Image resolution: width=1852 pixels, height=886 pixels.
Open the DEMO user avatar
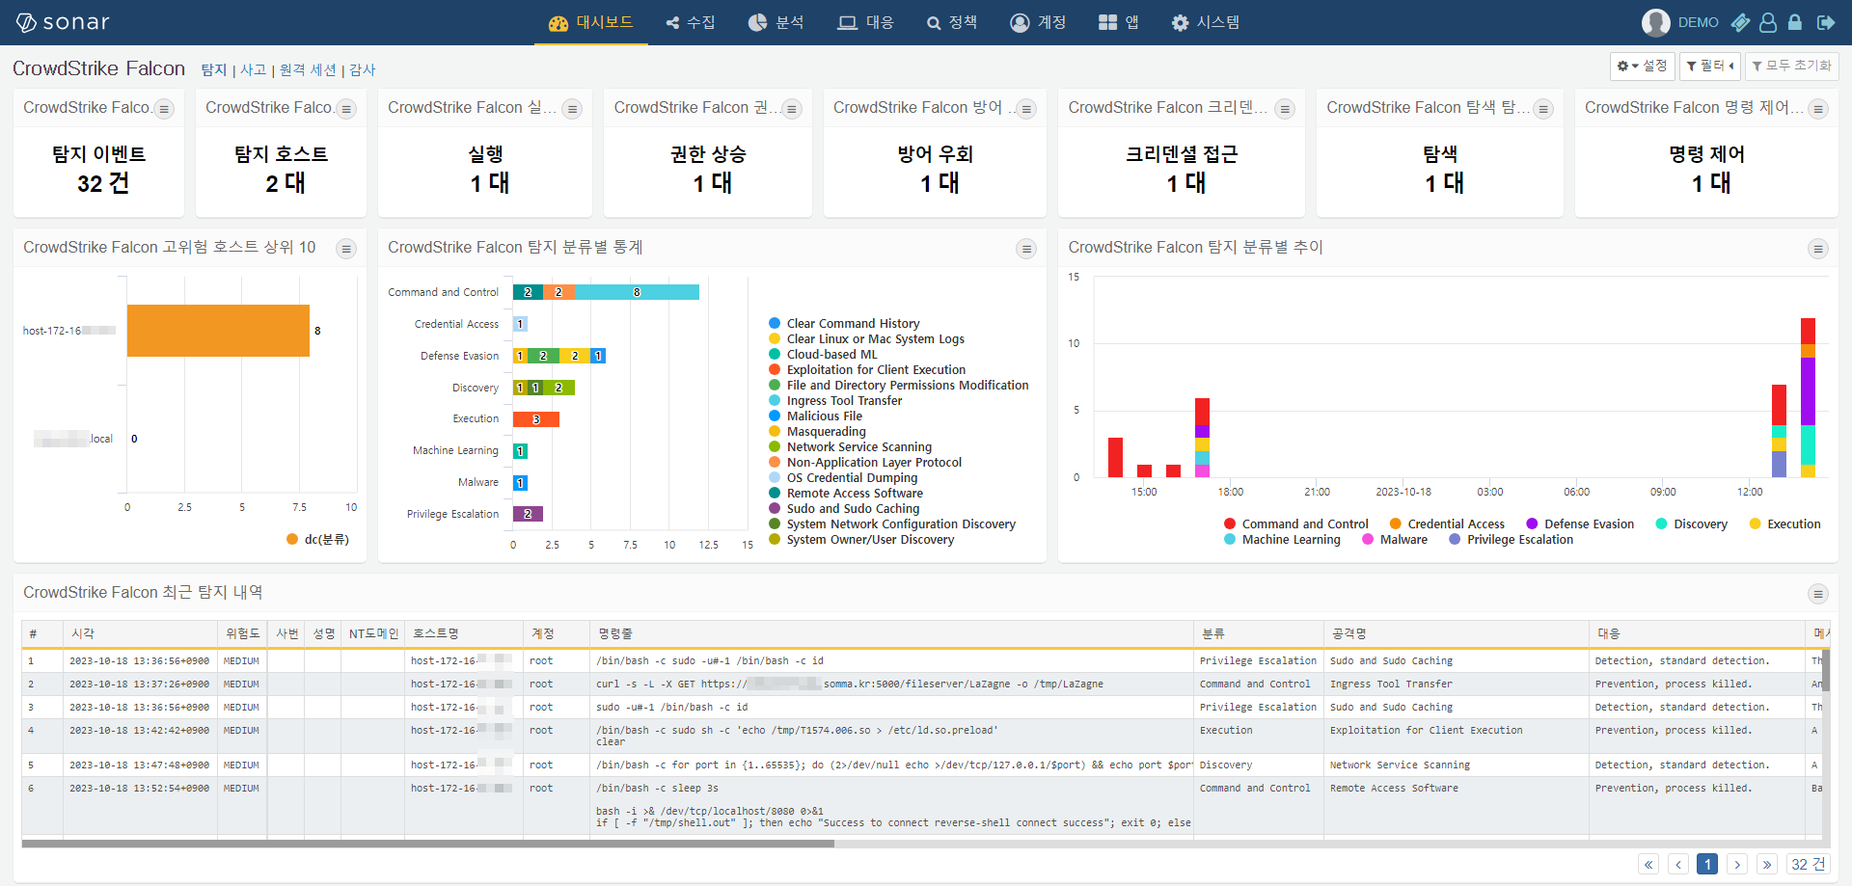[x=1655, y=22]
